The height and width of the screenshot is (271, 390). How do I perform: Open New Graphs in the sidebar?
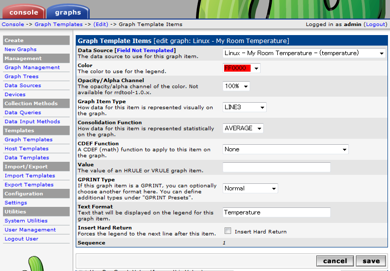tap(21, 50)
